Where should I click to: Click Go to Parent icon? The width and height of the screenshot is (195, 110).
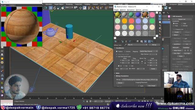point(152,42)
